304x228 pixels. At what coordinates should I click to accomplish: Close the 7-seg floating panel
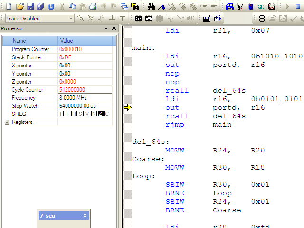point(85,216)
